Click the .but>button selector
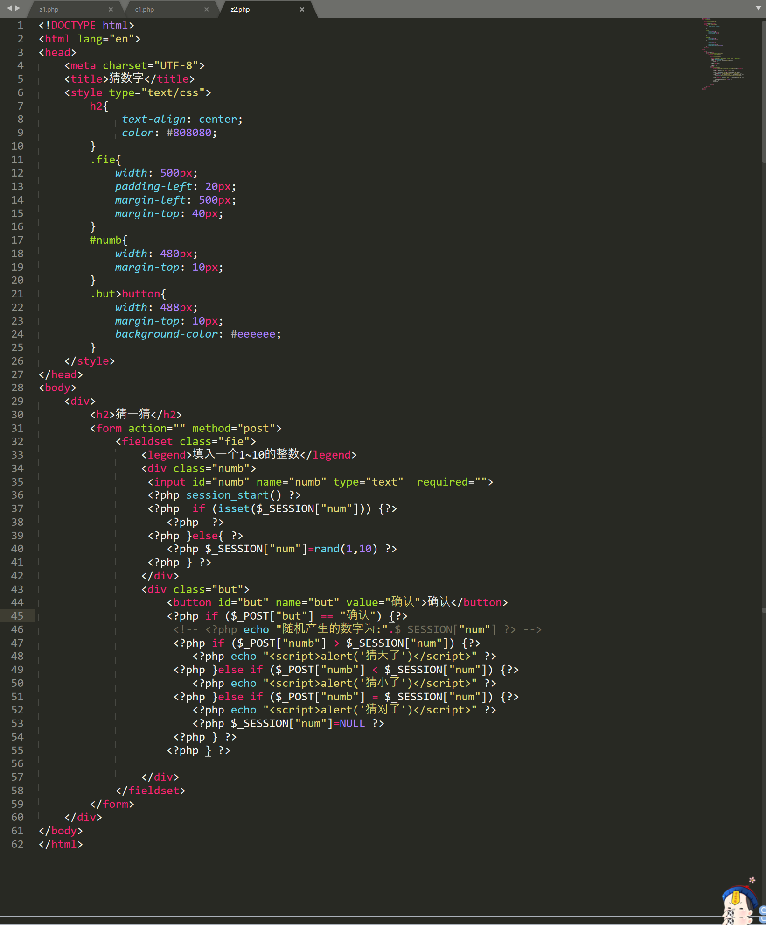Screen dimensions: 766x925 point(128,294)
